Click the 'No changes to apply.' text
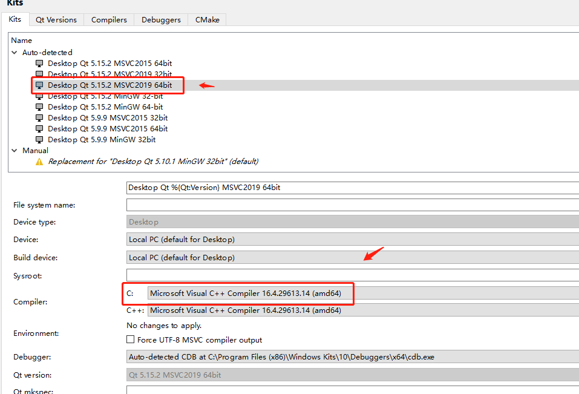The image size is (579, 394). (x=164, y=326)
